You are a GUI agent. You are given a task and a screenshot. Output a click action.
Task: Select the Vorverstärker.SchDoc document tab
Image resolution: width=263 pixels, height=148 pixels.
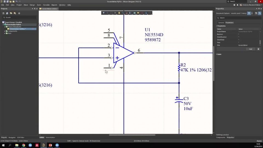click(49, 9)
